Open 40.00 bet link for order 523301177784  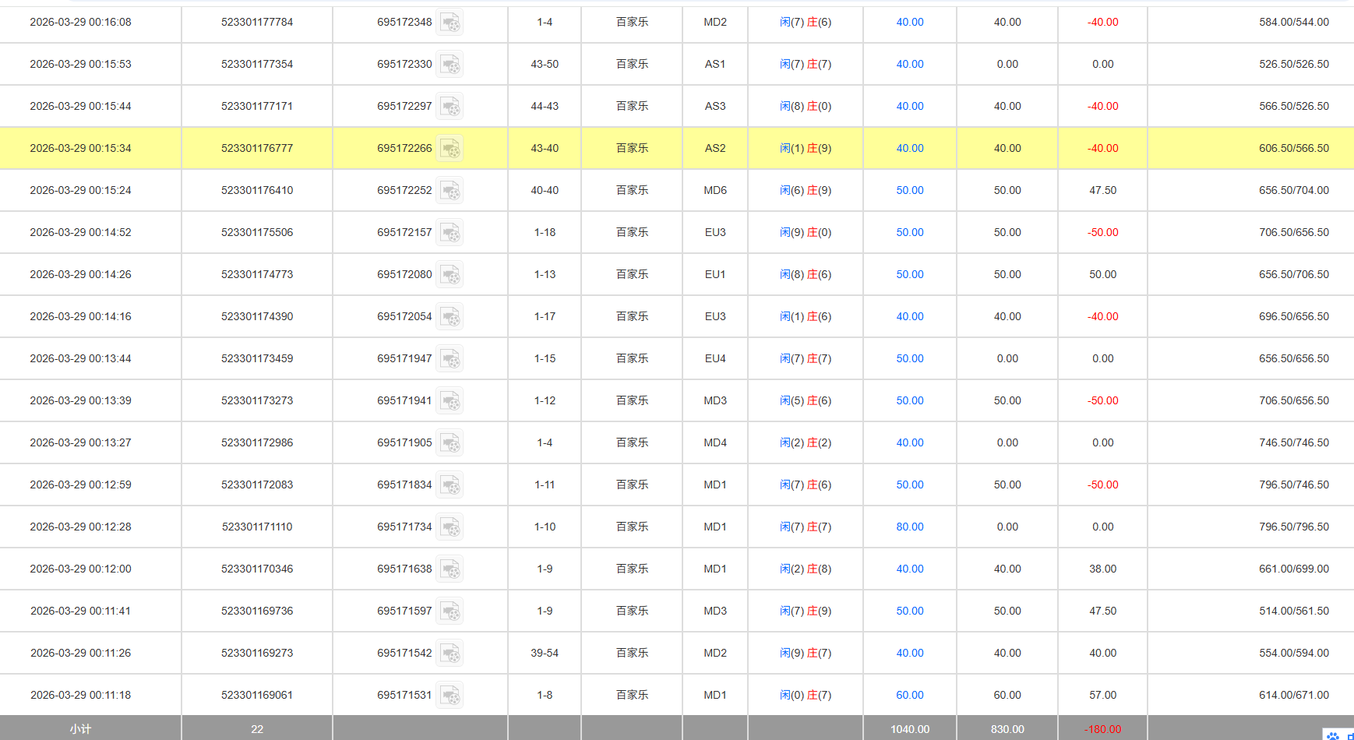click(x=909, y=23)
